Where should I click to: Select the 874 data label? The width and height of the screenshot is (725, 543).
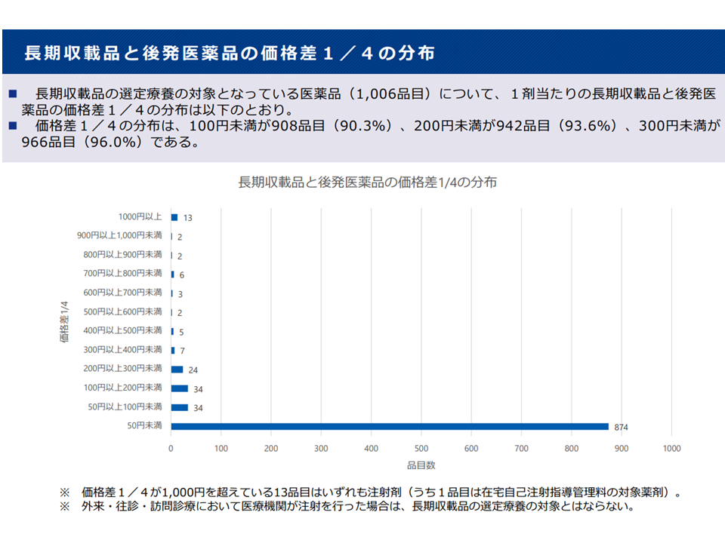coord(621,427)
